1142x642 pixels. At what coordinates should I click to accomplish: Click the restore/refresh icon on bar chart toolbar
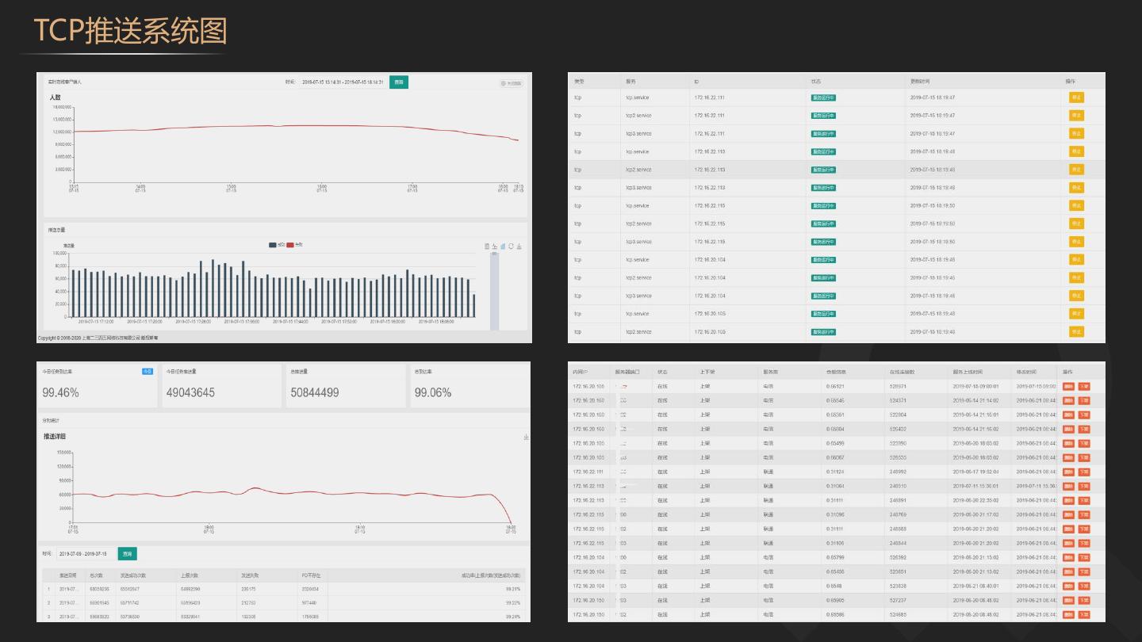point(511,246)
